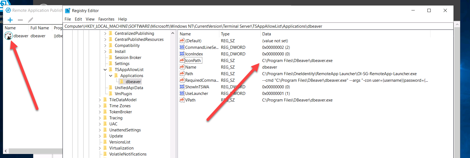Select the Path string value icon
The image size is (470, 158).
(182, 74)
